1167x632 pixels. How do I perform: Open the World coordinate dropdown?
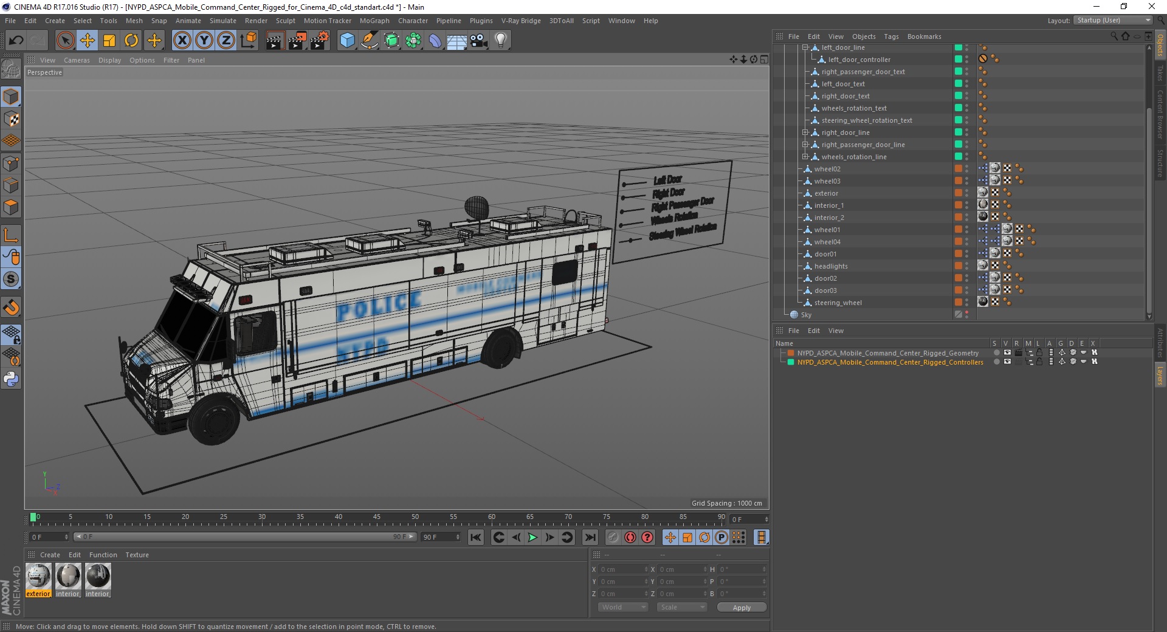tap(623, 607)
